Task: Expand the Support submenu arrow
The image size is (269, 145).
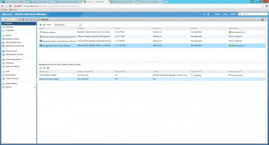Action: point(35,87)
